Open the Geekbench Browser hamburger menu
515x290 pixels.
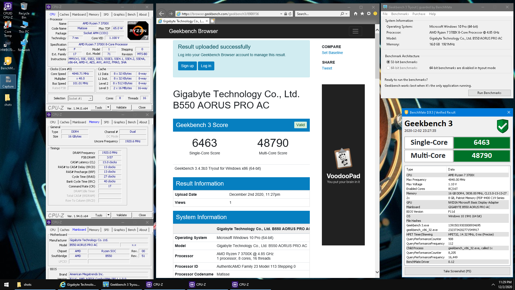(355, 31)
